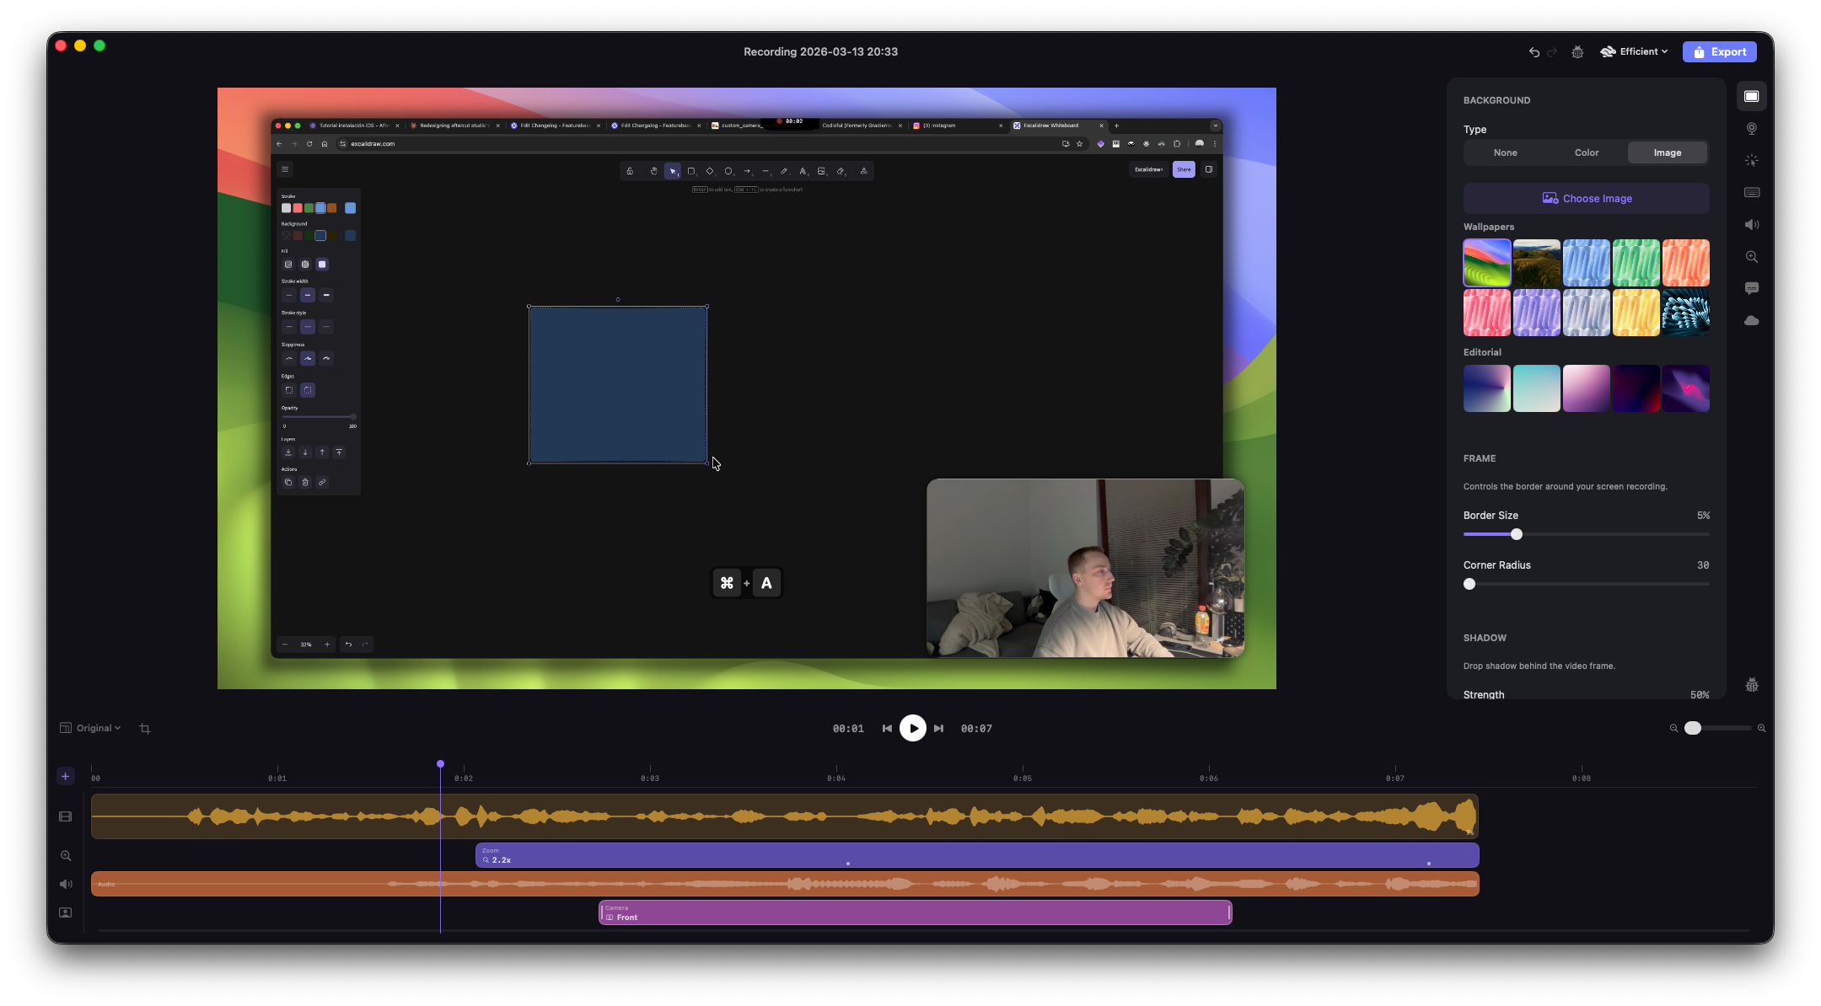1821x1006 pixels.
Task: Open the captions sidebar icon
Action: tap(1751, 288)
